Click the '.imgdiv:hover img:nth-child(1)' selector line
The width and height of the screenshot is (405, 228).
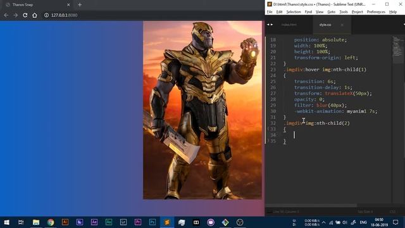325,70
